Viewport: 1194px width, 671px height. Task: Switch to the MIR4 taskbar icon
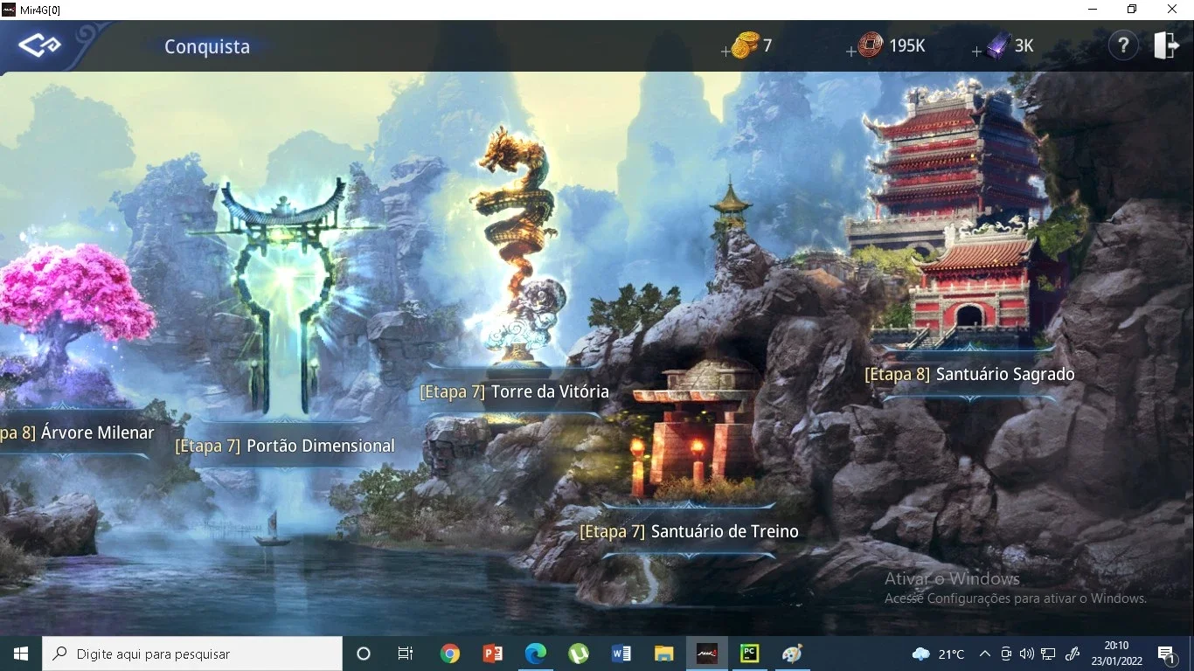(707, 654)
